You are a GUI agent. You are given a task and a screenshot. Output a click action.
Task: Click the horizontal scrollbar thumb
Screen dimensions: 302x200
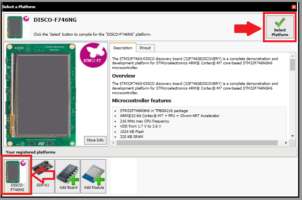197,143
